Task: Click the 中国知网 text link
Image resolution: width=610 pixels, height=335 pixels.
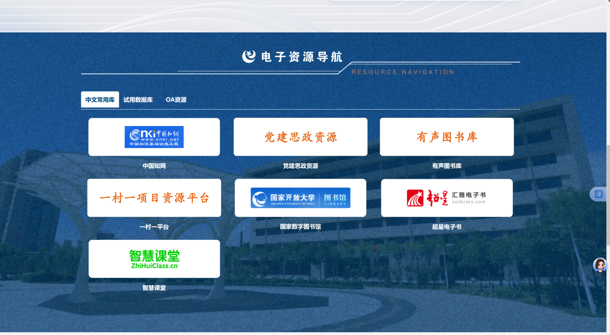Action: [154, 166]
